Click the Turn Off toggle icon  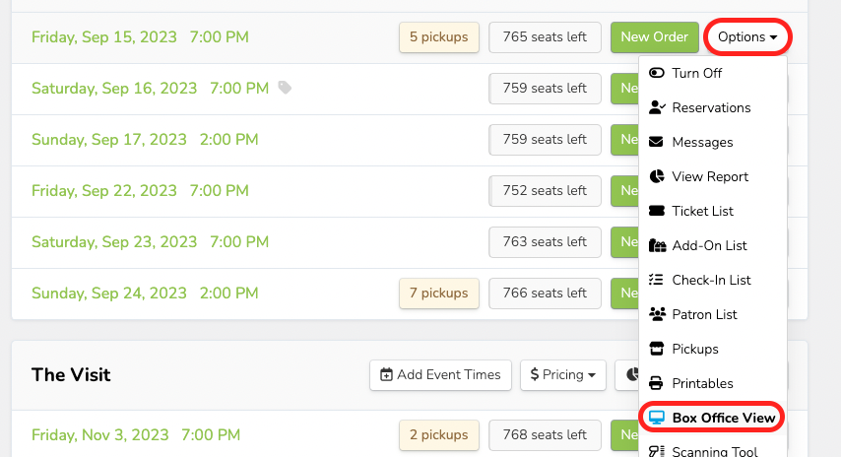pos(657,73)
